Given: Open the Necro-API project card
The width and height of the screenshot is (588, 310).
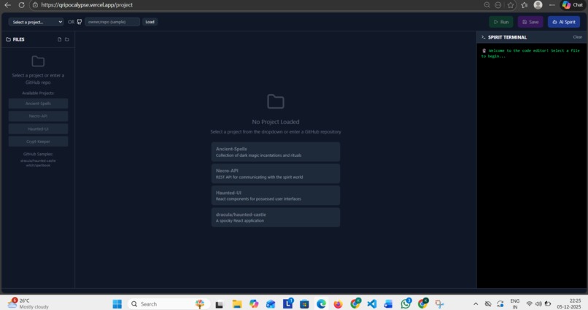Looking at the screenshot, I should pos(276,174).
